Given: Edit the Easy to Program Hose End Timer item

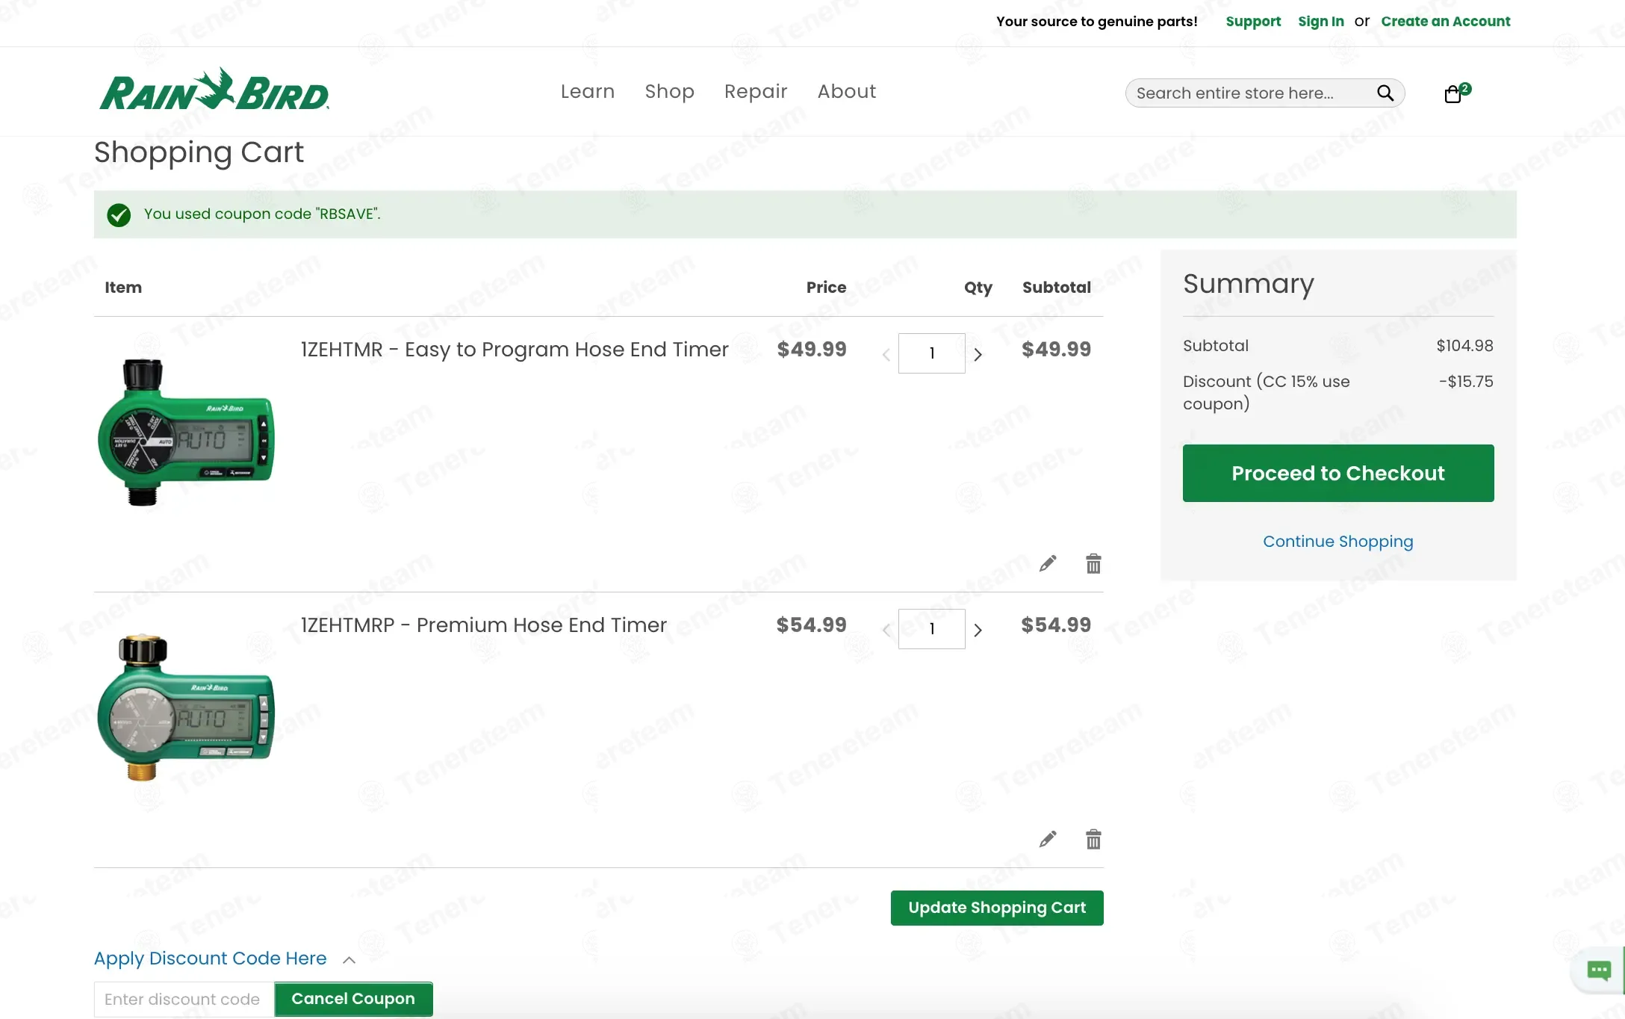Looking at the screenshot, I should coord(1048,563).
